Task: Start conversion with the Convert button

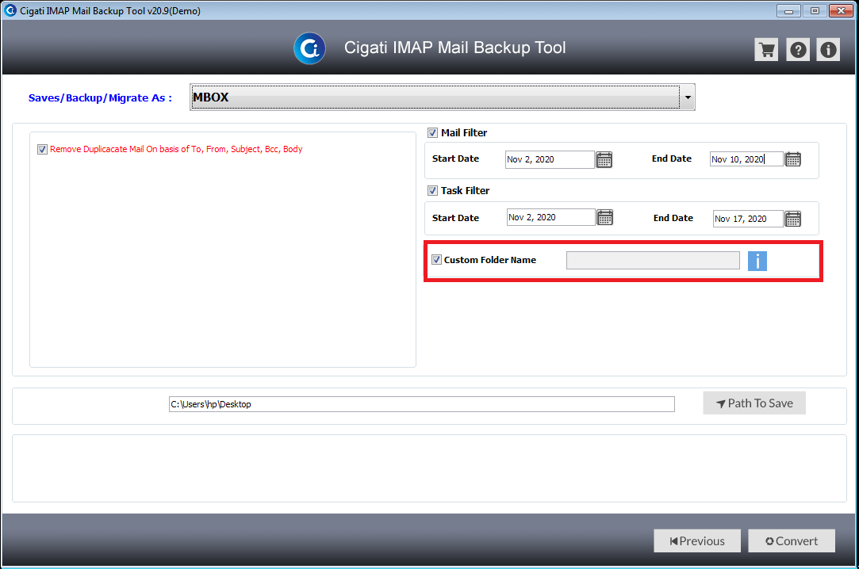Action: point(792,541)
